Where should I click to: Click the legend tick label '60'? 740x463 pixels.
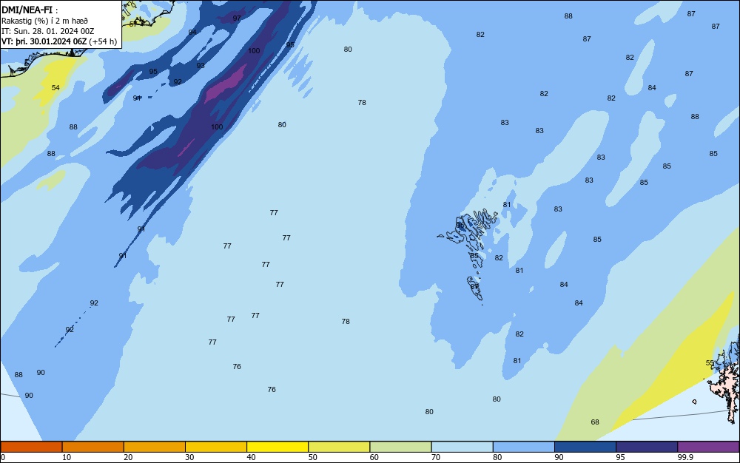click(x=374, y=457)
